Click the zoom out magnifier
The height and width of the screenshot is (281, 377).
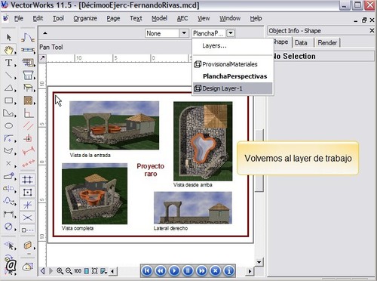[x=69, y=271]
